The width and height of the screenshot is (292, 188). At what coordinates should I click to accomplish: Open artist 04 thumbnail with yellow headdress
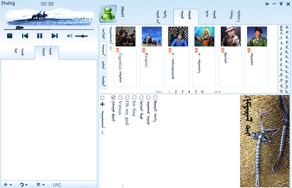tap(204, 36)
